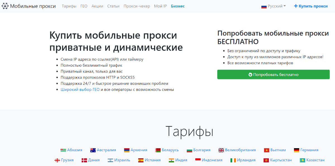Select the Грузия country link

pyautogui.click(x=67, y=160)
